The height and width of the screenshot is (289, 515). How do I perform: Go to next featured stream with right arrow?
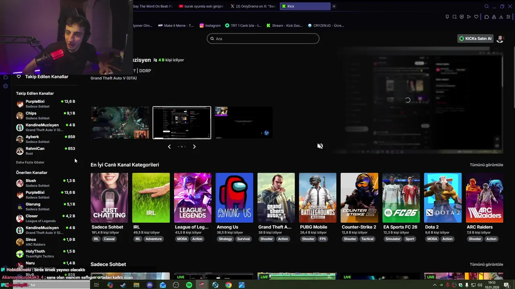point(194,147)
